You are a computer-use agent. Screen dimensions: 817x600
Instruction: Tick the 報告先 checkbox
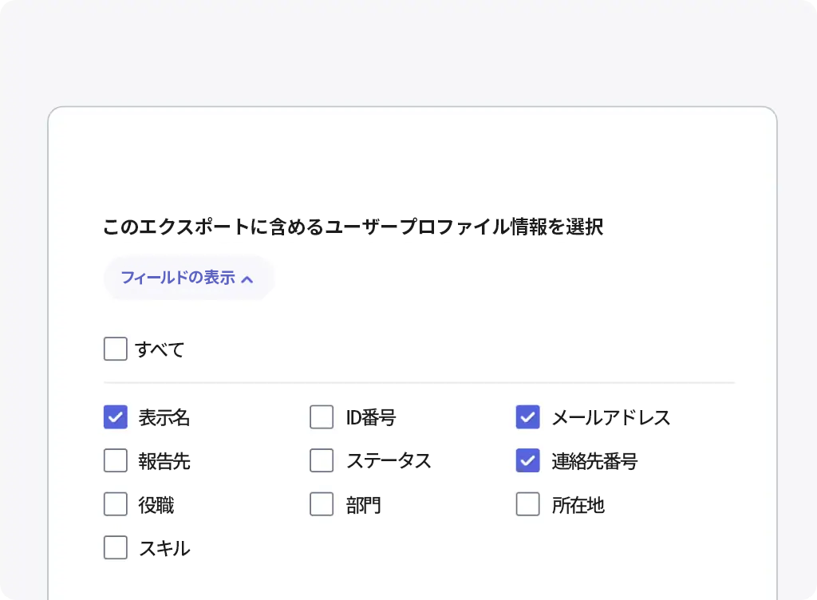[116, 460]
